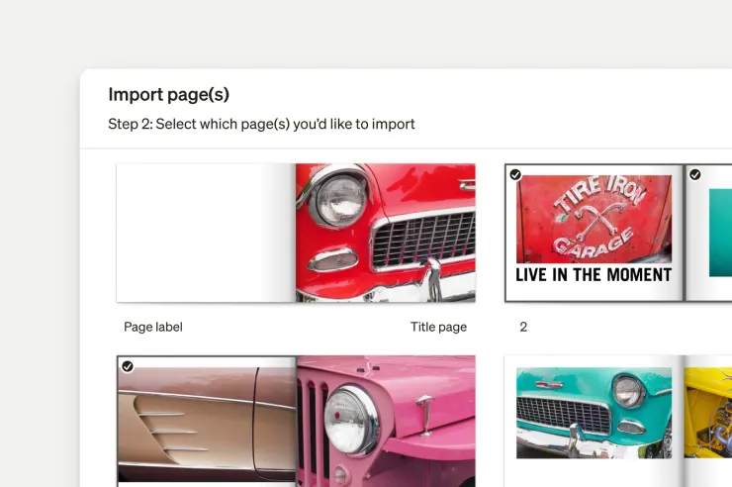Screen dimensions: 732x487
Task: Select the red car title page thumbnail
Action: [386, 233]
